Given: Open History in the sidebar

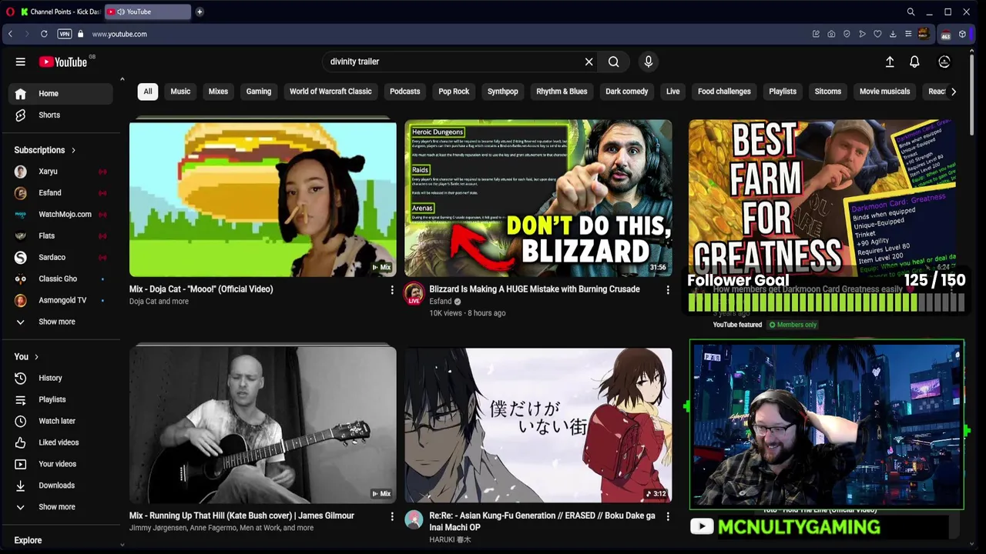Looking at the screenshot, I should [x=61, y=379].
